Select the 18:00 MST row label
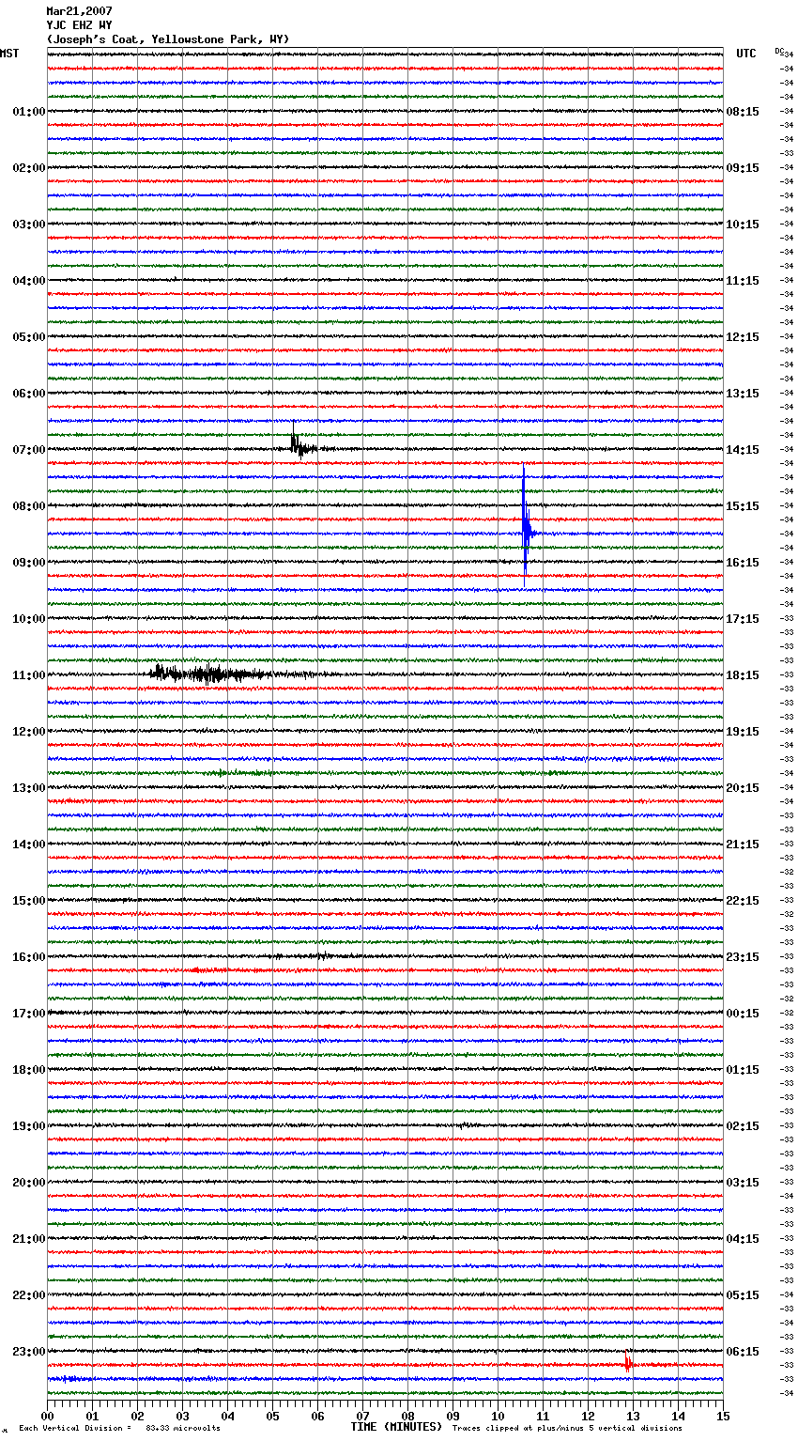 pyautogui.click(x=28, y=1070)
